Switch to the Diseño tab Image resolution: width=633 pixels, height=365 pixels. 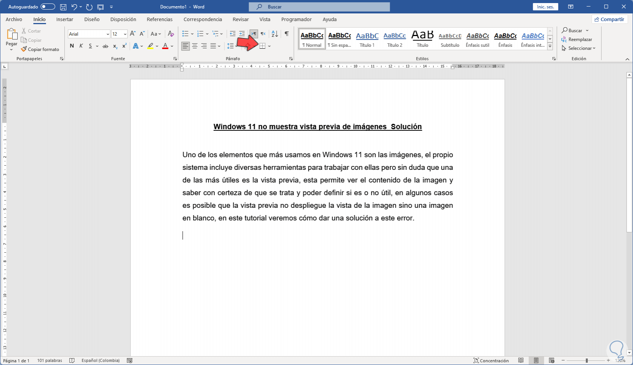(x=92, y=20)
